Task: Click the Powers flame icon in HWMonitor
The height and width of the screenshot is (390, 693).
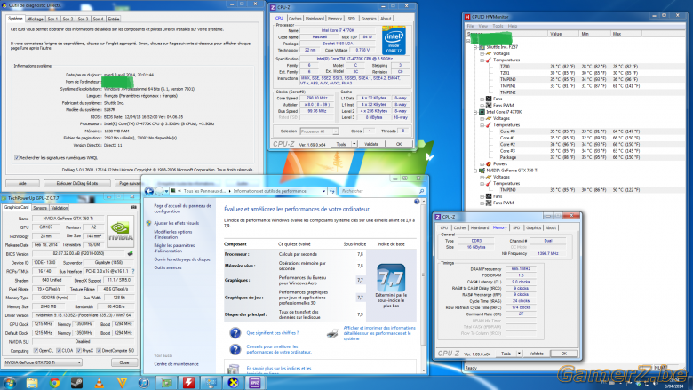Action: [489, 163]
